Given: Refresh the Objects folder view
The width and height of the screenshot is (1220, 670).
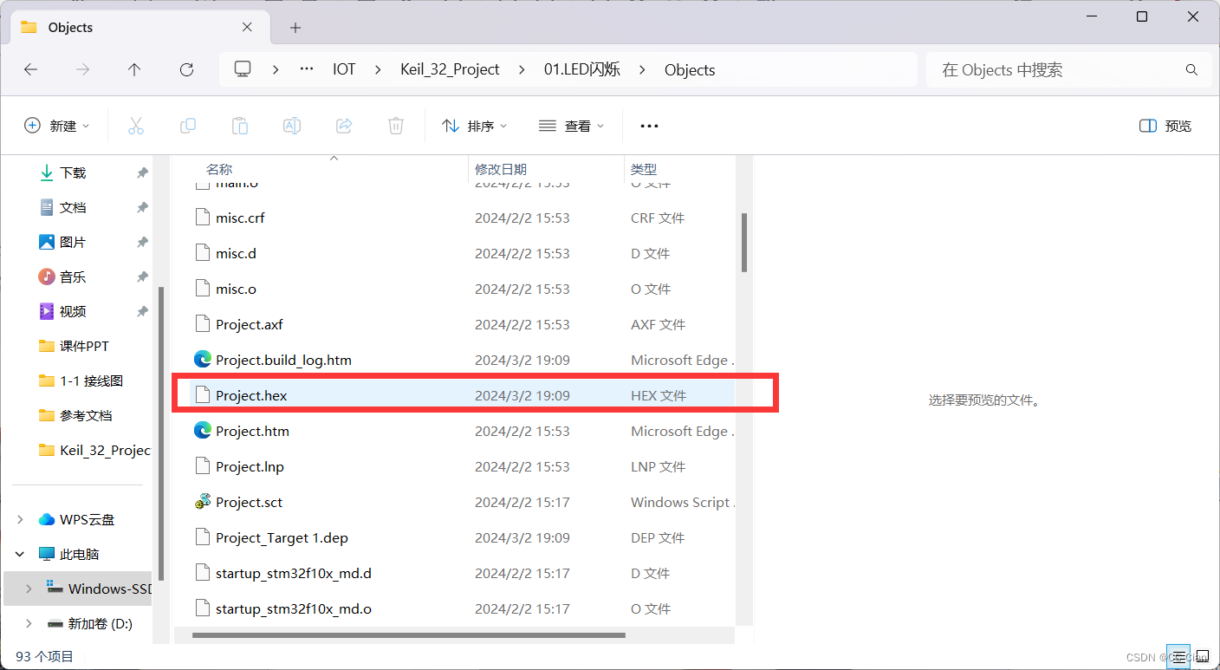Looking at the screenshot, I should point(186,69).
